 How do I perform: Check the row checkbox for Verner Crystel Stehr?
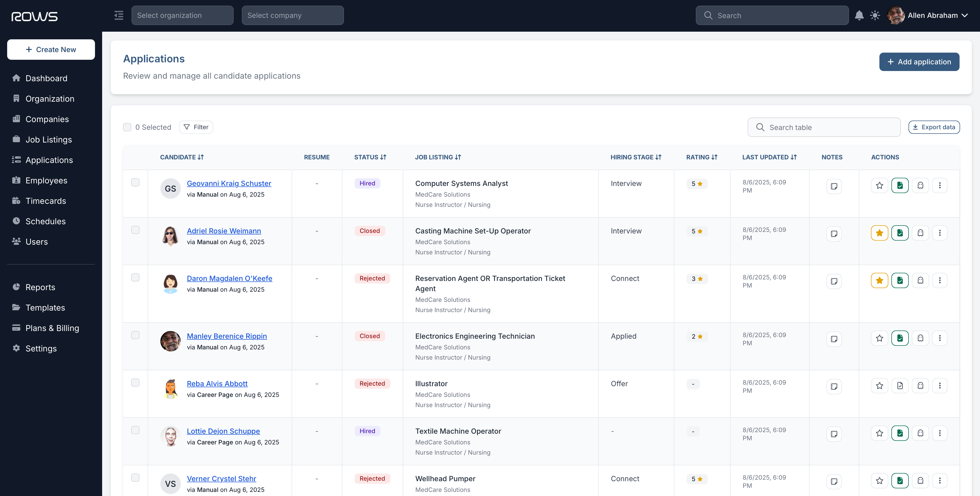click(135, 478)
